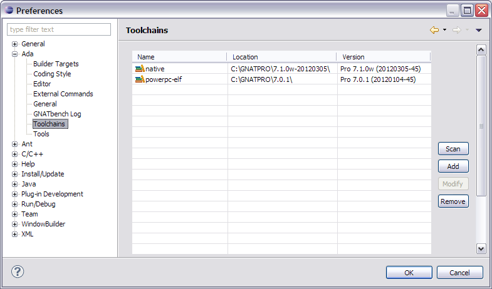This screenshot has height=289, width=492.
Task: Click the Eclipse icon in title bar
Action: tap(9, 11)
